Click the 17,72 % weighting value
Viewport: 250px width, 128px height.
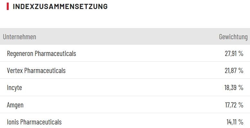[234, 105]
